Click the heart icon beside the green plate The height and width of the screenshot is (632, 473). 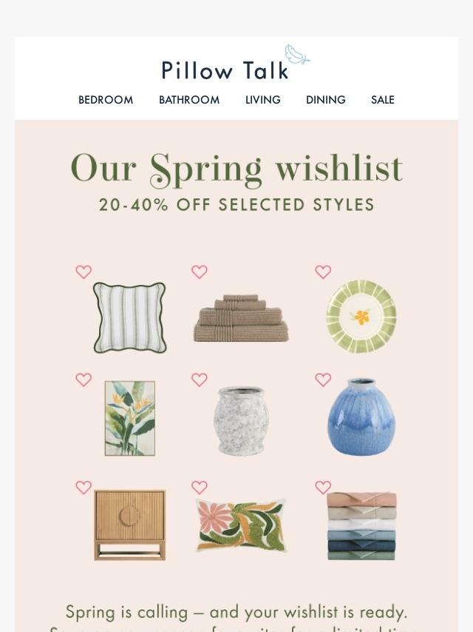pos(323,272)
